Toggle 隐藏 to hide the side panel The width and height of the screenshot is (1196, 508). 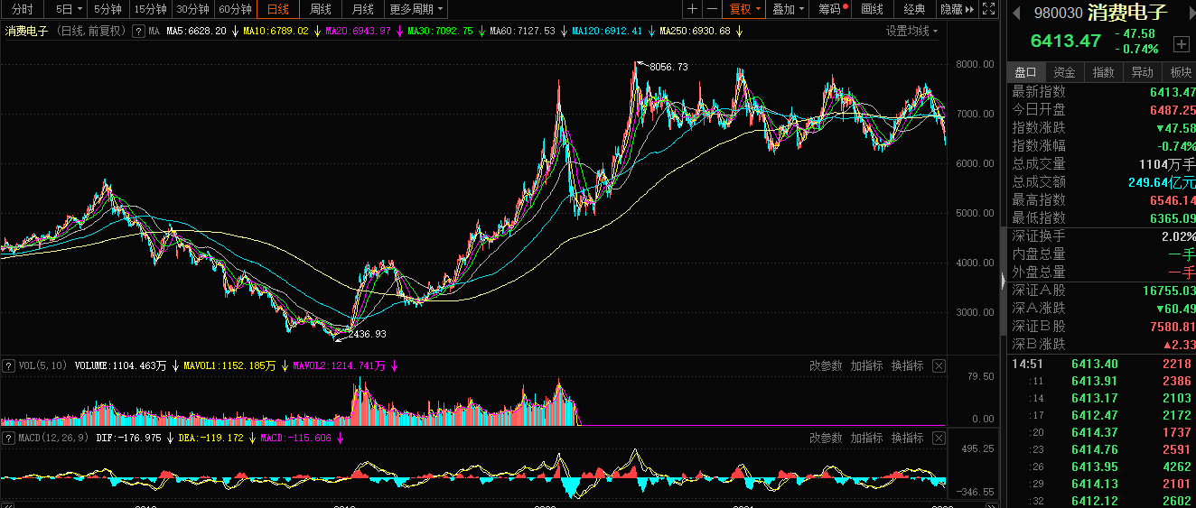(957, 9)
